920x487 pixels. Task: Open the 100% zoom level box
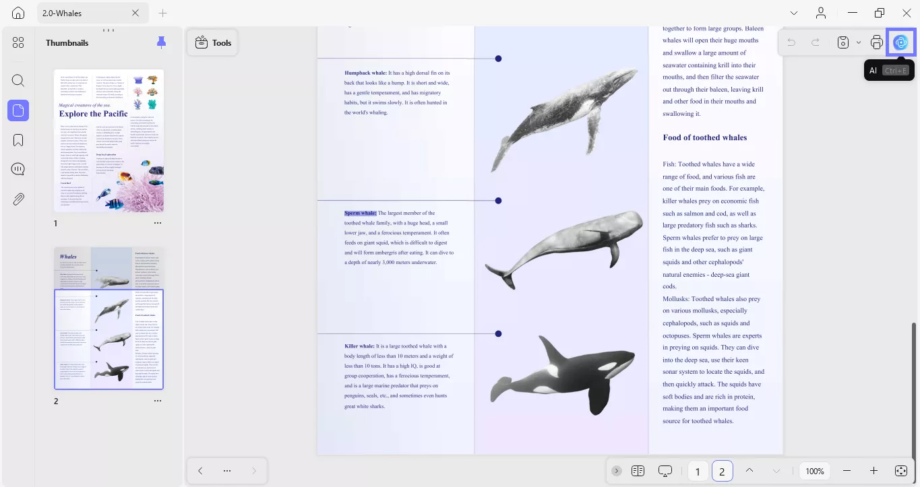[815, 472]
